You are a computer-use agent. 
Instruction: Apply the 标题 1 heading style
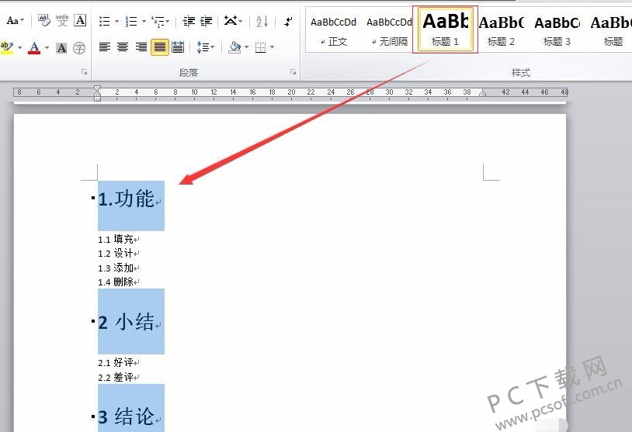tap(446, 29)
